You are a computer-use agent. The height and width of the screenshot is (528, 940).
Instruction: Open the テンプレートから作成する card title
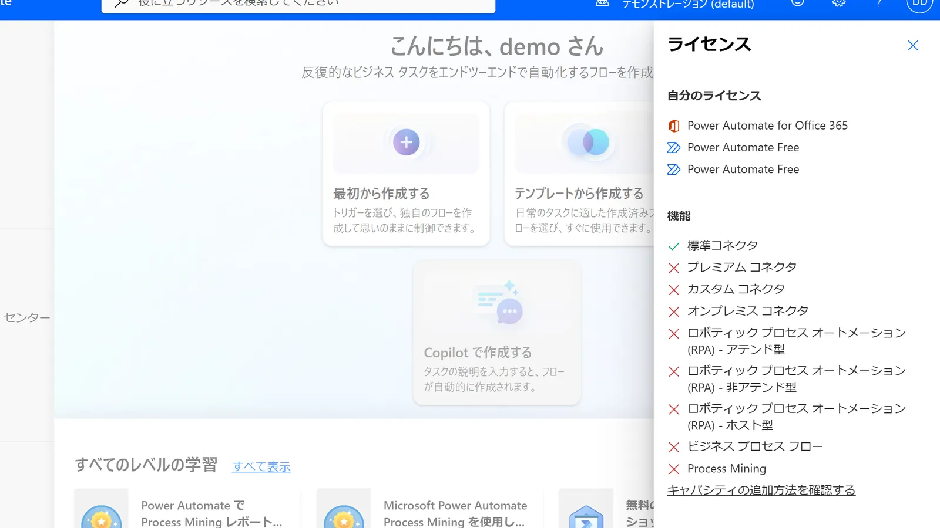[579, 194]
